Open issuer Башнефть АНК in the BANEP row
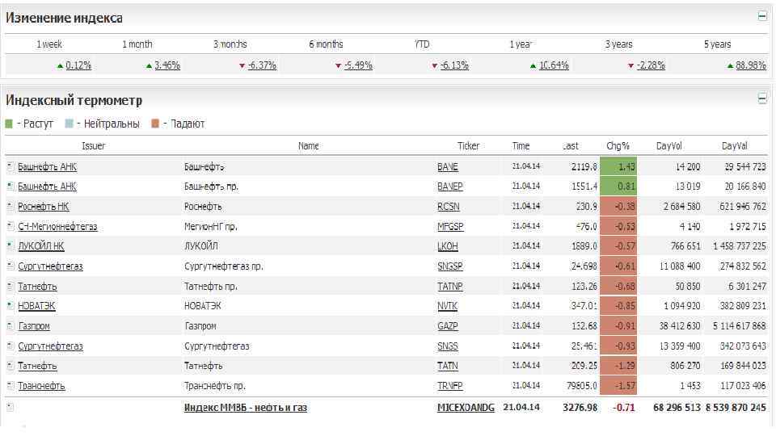The width and height of the screenshot is (776, 436). (x=48, y=187)
